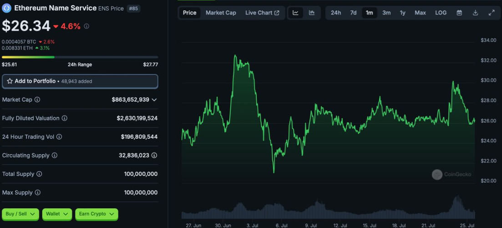
Task: Click info icon next to 32,836,023 value
Action: pos(154,155)
